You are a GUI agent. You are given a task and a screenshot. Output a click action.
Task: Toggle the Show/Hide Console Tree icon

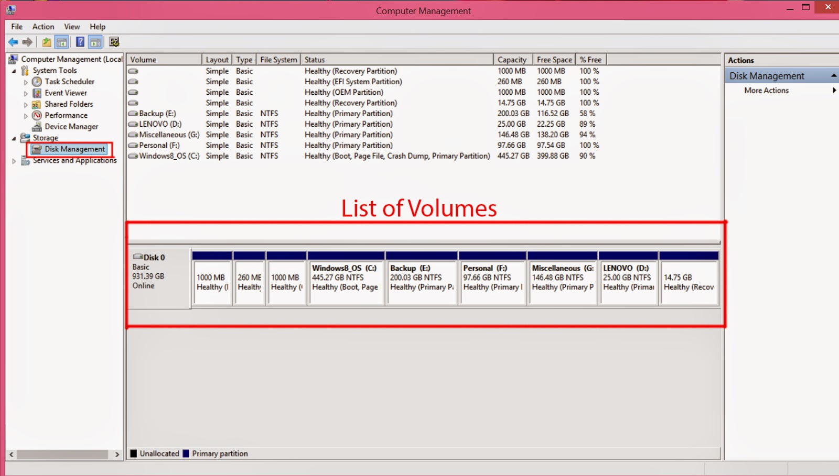click(61, 42)
